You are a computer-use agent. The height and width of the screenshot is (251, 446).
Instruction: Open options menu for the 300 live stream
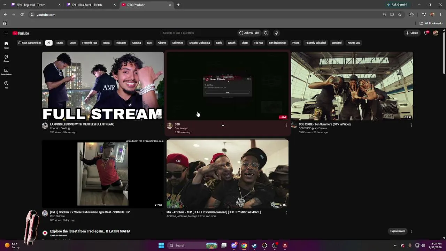pyautogui.click(x=286, y=125)
